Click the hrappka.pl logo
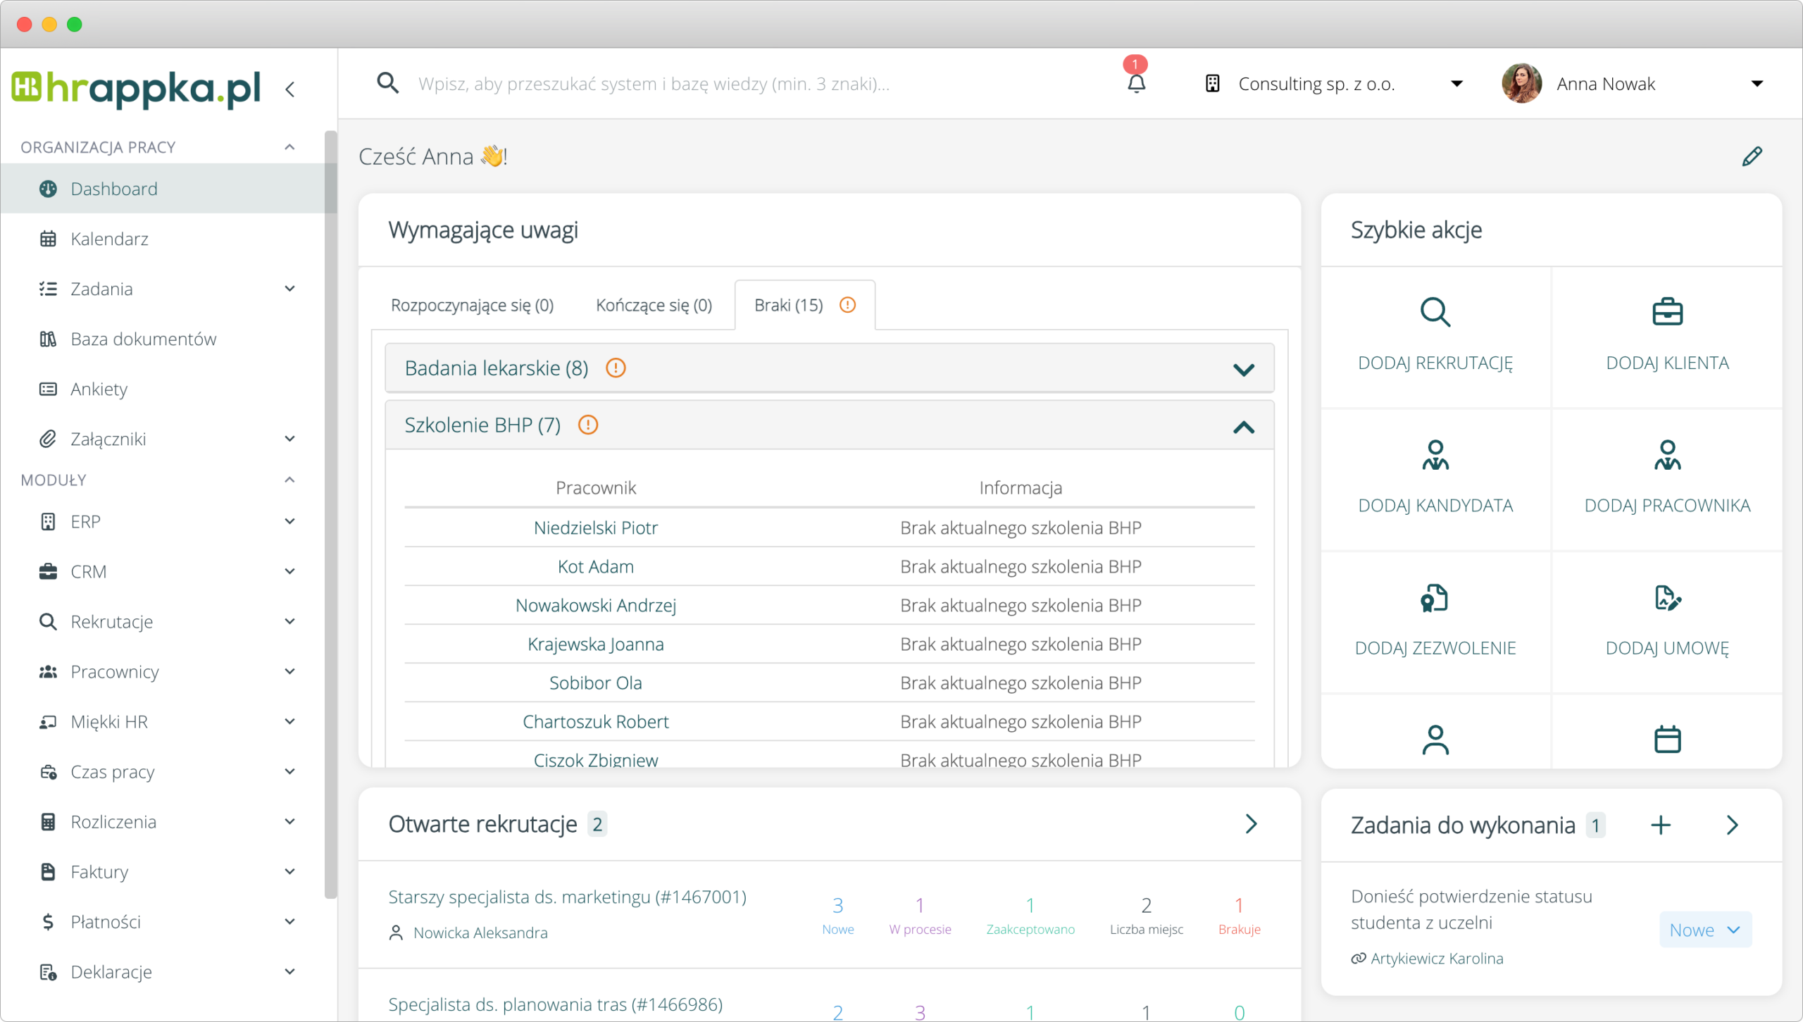1803x1022 pixels. click(136, 89)
